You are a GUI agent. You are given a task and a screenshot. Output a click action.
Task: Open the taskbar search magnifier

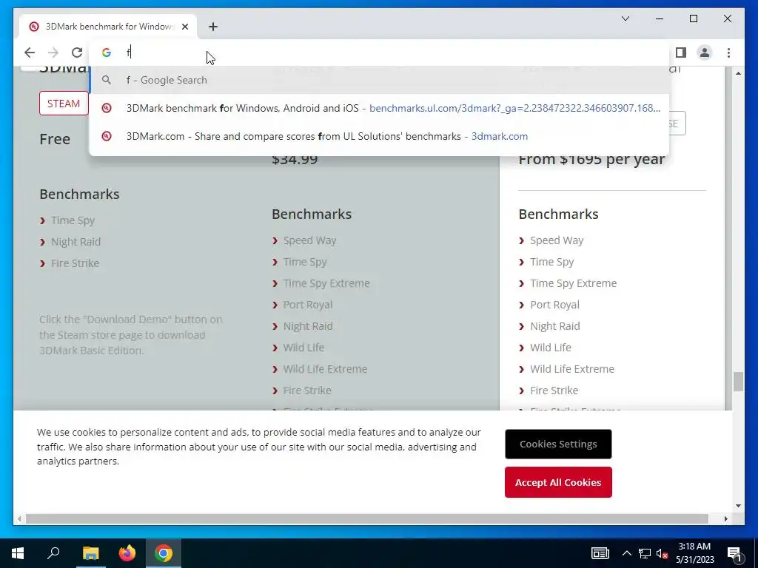(x=53, y=553)
